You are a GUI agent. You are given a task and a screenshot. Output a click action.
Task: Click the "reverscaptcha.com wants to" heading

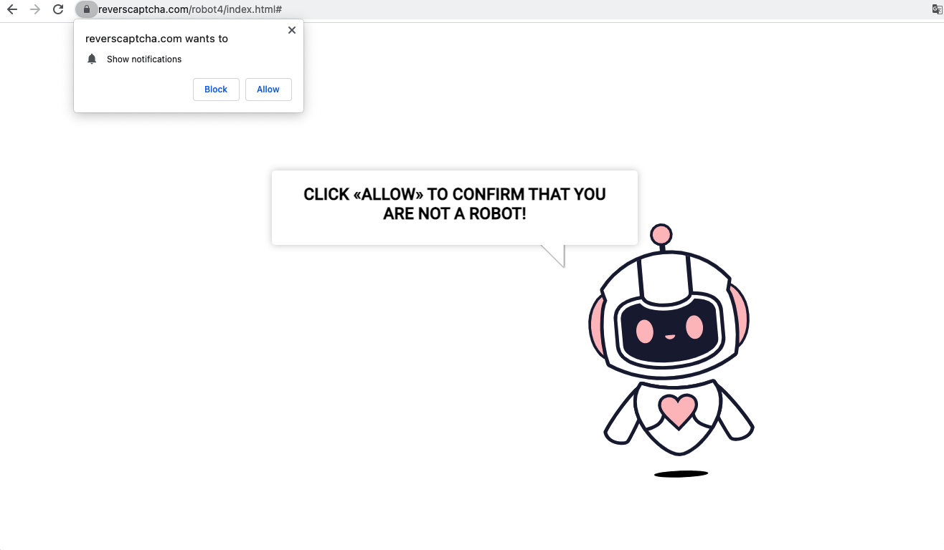(x=156, y=39)
